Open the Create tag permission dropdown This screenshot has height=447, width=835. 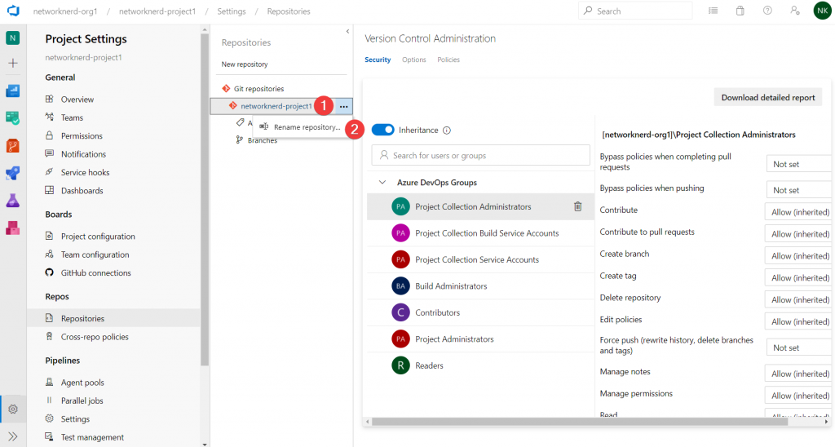799,277
